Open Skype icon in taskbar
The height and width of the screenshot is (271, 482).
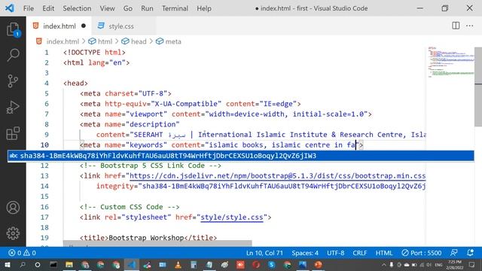pyautogui.click(x=271, y=264)
